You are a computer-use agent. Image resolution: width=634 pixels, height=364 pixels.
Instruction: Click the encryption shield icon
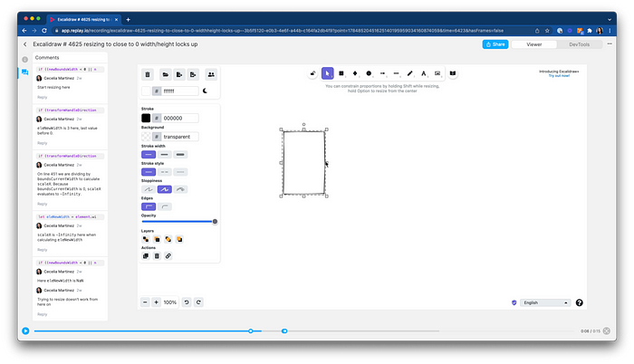click(x=514, y=302)
